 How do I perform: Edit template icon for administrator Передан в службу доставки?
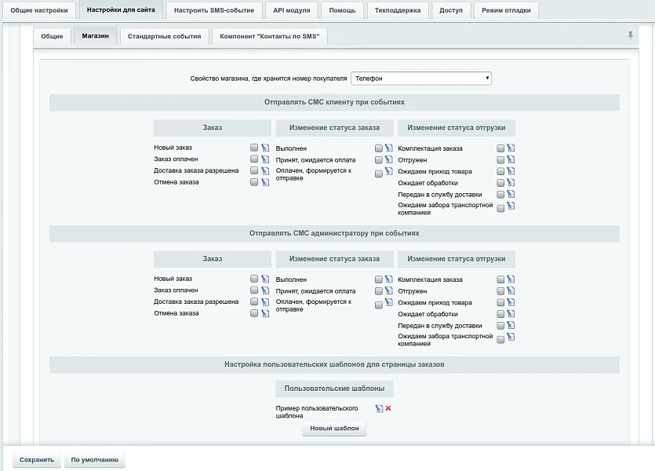(511, 325)
